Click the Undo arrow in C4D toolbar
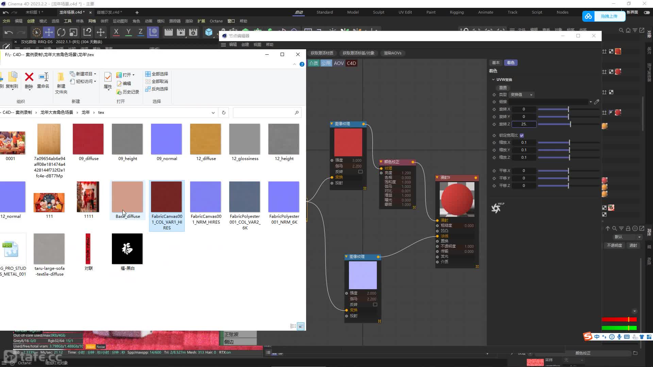 tap(9, 32)
